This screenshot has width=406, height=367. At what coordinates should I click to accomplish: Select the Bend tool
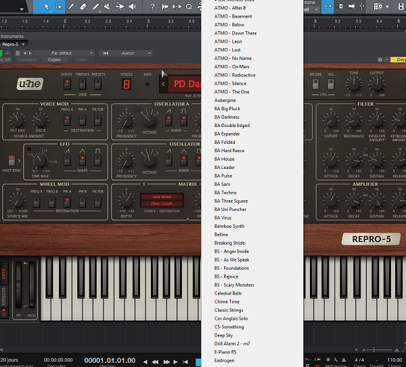pos(120,7)
